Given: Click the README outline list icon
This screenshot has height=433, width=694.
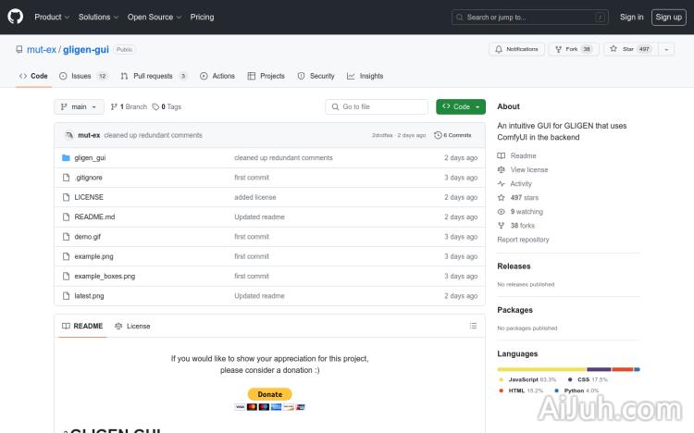Looking at the screenshot, I should (474, 326).
